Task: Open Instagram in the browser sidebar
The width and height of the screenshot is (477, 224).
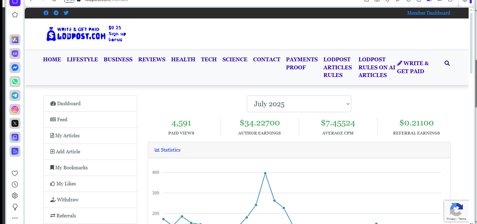Action: click(x=15, y=109)
